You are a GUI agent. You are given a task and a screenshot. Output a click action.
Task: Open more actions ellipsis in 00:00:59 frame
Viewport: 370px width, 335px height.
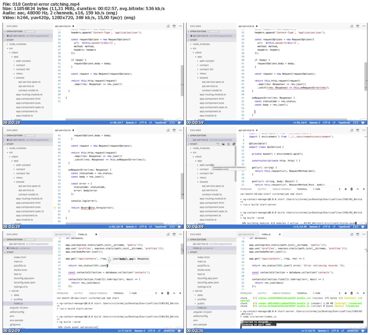point(364,26)
